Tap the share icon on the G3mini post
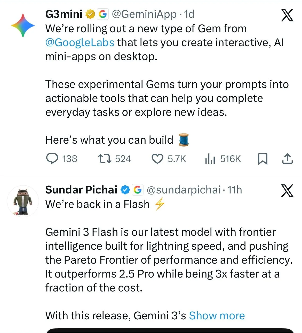Screen dimensions: 302x333 [x=287, y=159]
